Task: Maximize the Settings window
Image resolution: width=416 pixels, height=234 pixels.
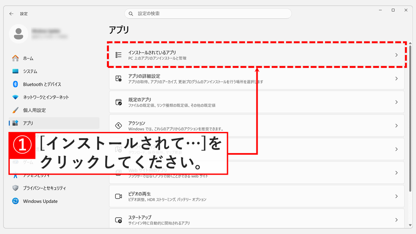Action: (393, 10)
